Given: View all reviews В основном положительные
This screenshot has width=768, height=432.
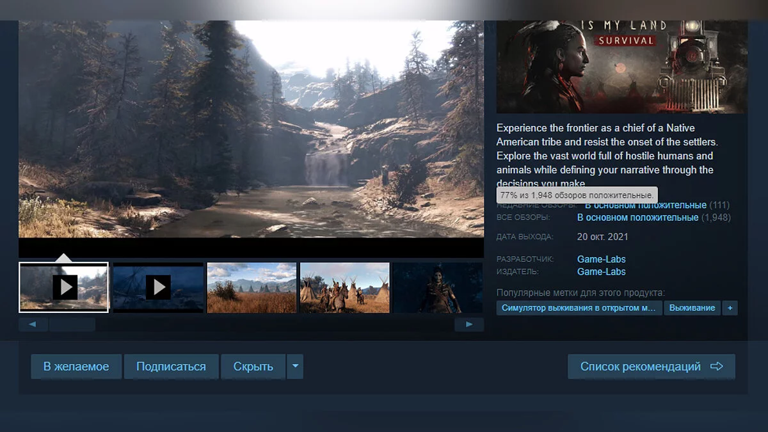Looking at the screenshot, I should [x=637, y=218].
